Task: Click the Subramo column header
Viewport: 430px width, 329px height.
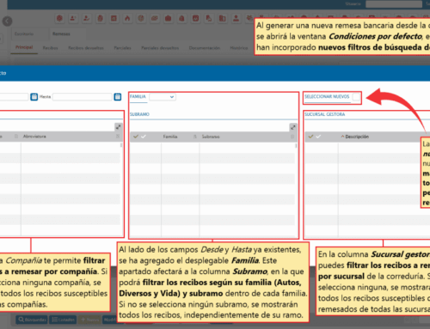Action: pos(211,137)
